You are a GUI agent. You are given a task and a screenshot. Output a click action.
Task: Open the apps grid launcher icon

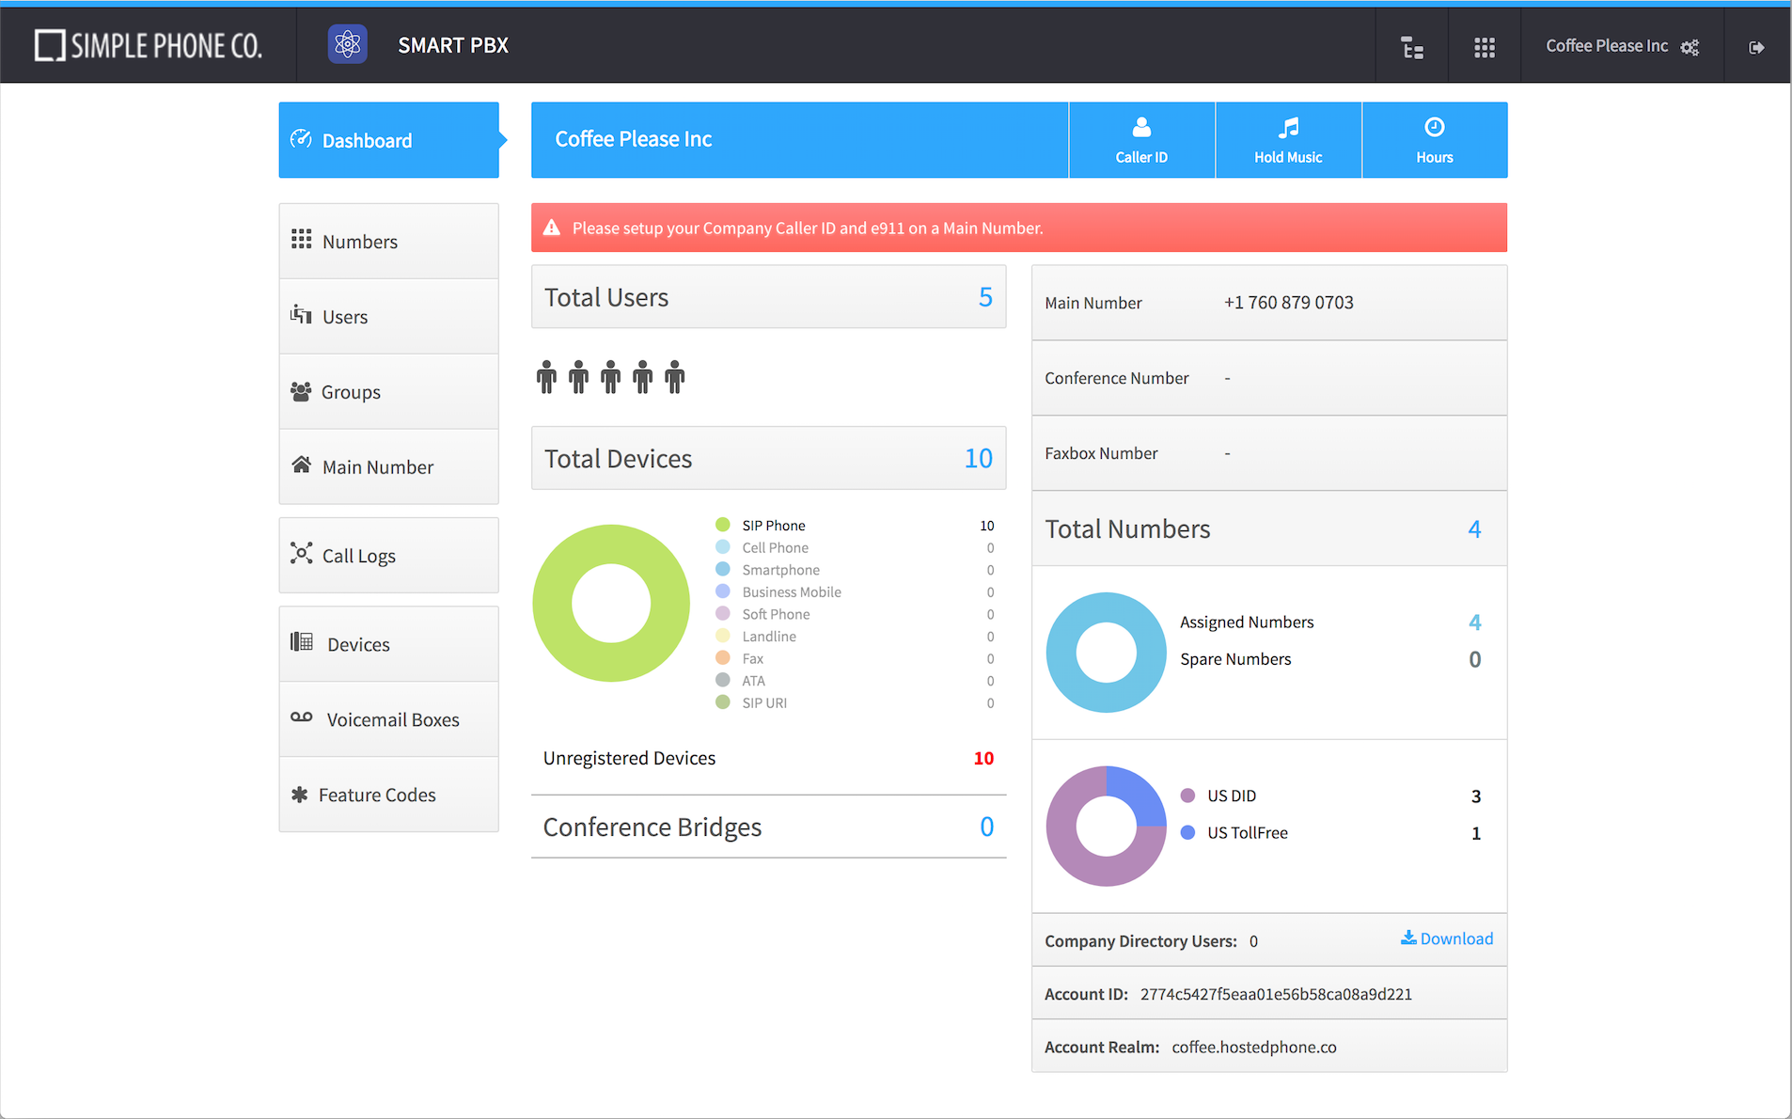click(1485, 47)
